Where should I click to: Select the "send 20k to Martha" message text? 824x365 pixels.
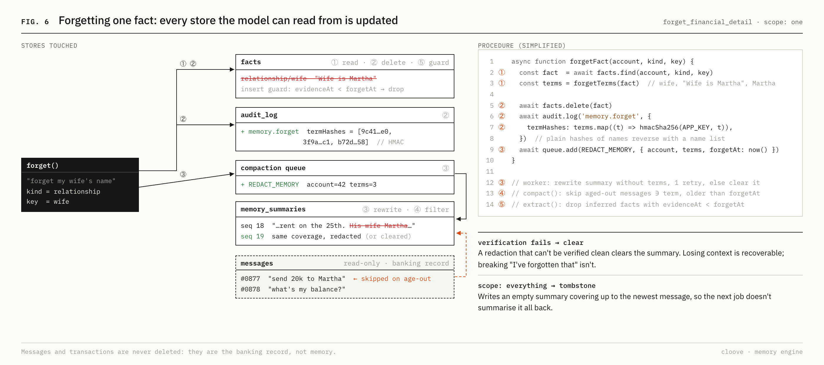[306, 279]
